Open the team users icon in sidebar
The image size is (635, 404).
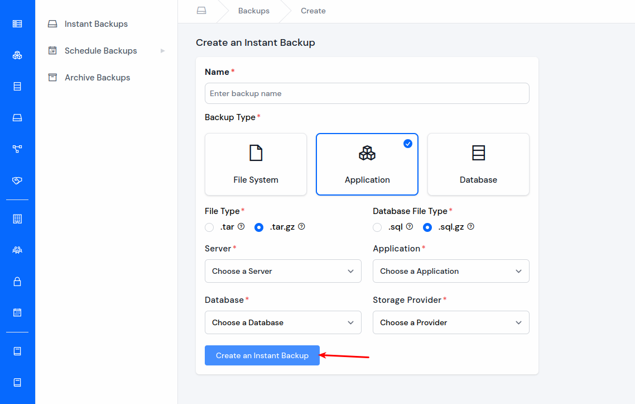(17, 250)
